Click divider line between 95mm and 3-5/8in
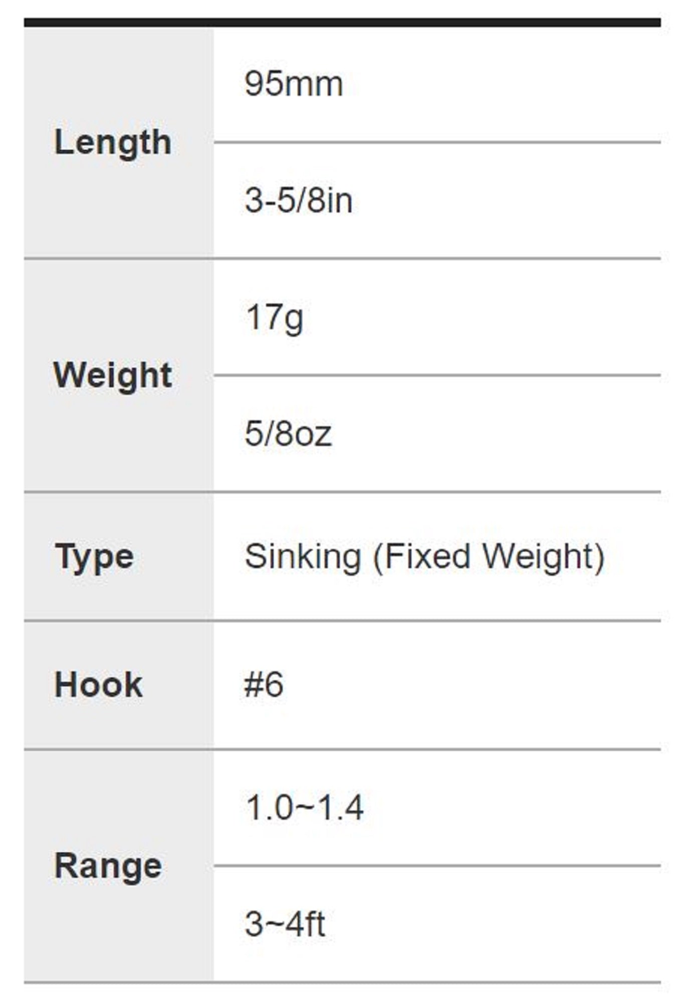Viewport: 682px width, 1002px height. [437, 142]
